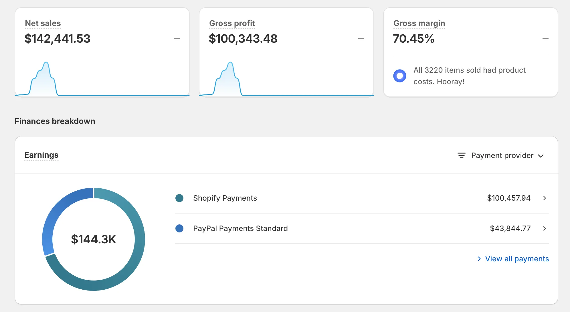The height and width of the screenshot is (312, 570).
Task: Click the dash indicator in Gross margin card
Action: click(x=545, y=39)
